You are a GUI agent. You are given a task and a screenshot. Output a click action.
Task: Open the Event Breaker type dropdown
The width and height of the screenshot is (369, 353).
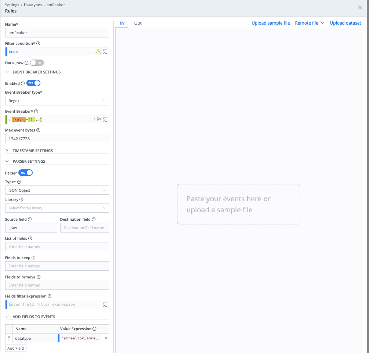(x=57, y=101)
